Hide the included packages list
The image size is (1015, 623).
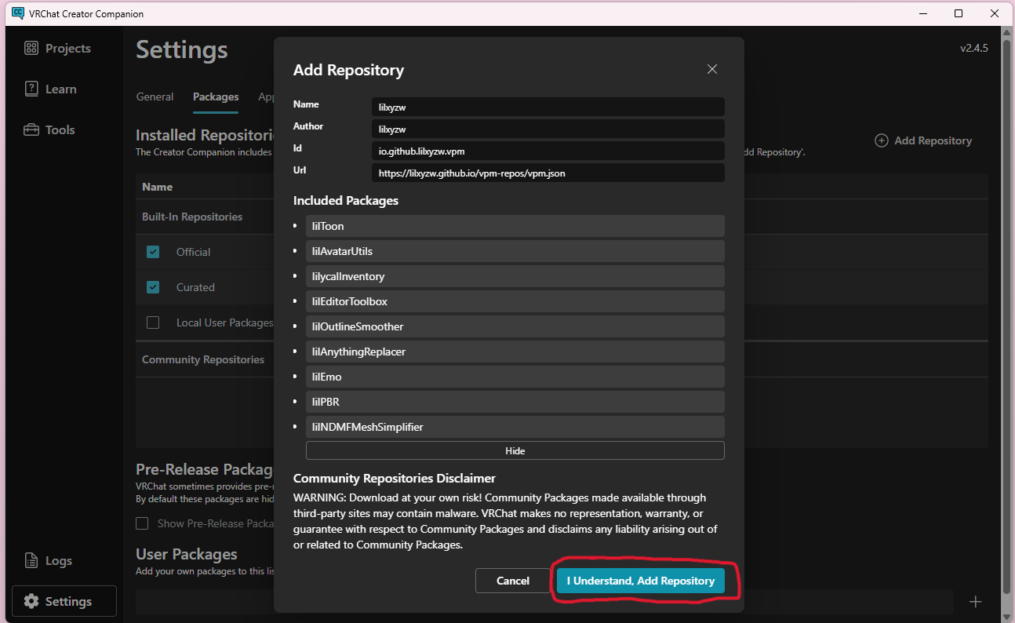[x=515, y=450]
